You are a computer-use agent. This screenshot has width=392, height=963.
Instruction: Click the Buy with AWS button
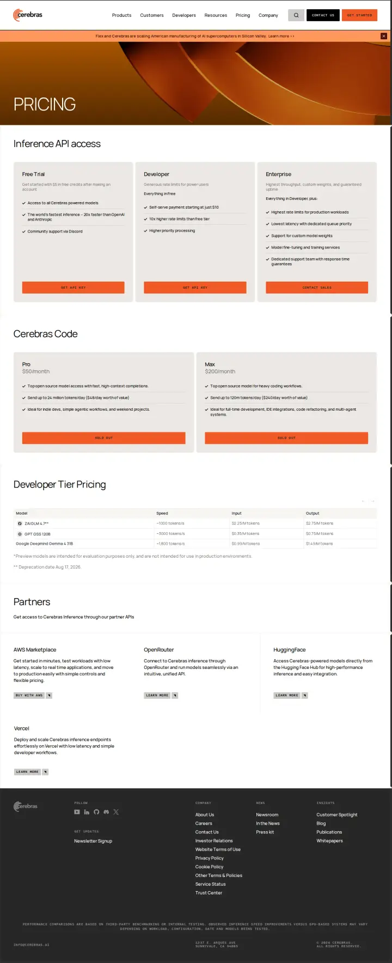(29, 696)
